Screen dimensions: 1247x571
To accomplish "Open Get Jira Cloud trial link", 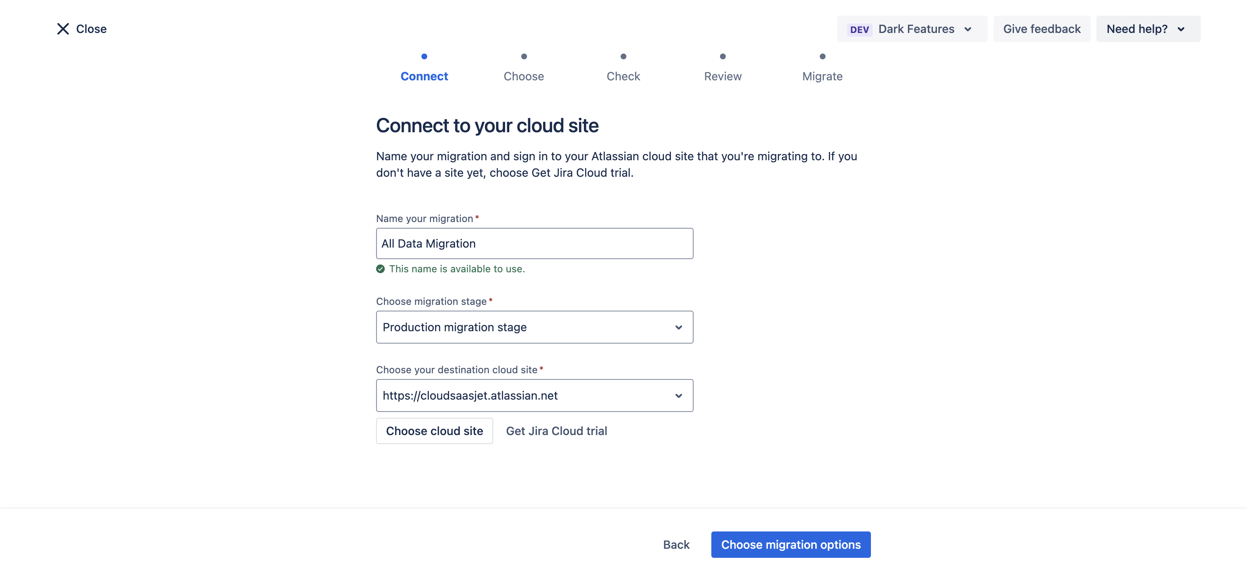I will coord(556,431).
